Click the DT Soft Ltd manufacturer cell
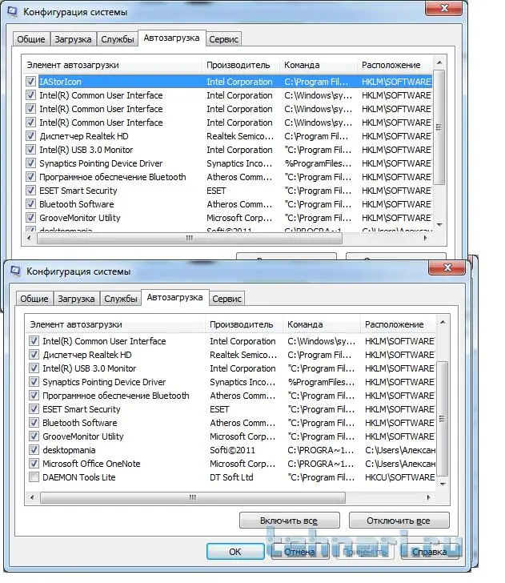The image size is (505, 583). [231, 477]
